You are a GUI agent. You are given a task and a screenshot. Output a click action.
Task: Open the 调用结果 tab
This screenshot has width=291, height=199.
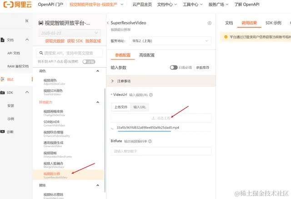coord(249,23)
